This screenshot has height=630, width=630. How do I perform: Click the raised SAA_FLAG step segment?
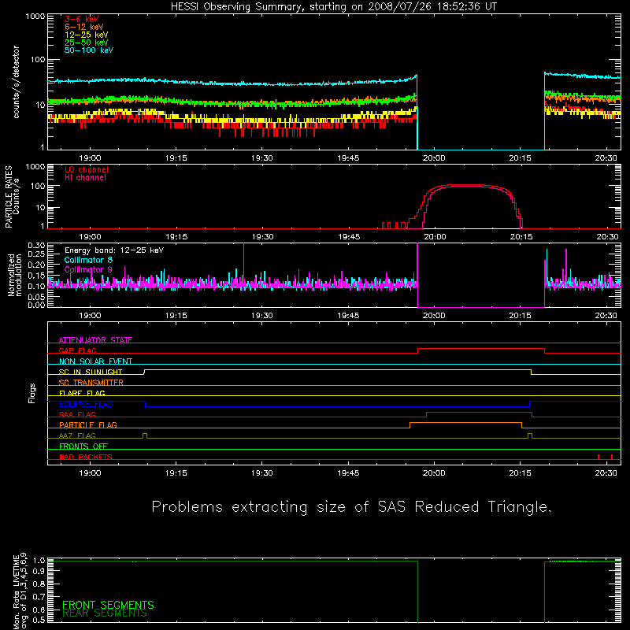pos(479,412)
